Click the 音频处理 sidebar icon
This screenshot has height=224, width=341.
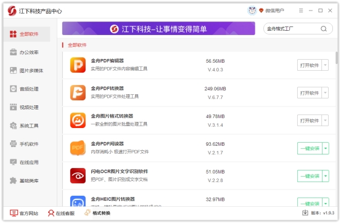[x=13, y=89]
